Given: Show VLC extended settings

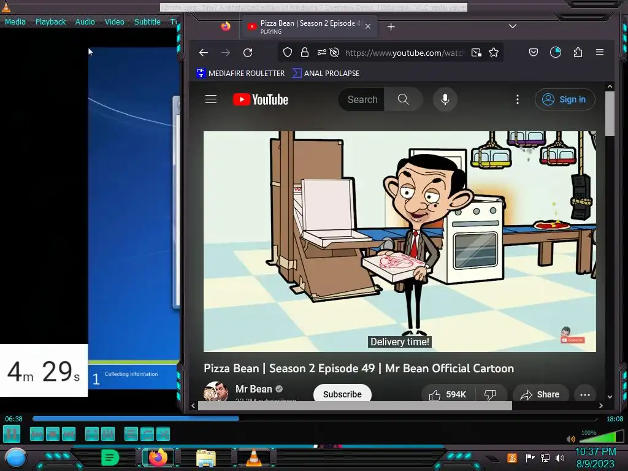Looking at the screenshot, I should [x=108, y=434].
